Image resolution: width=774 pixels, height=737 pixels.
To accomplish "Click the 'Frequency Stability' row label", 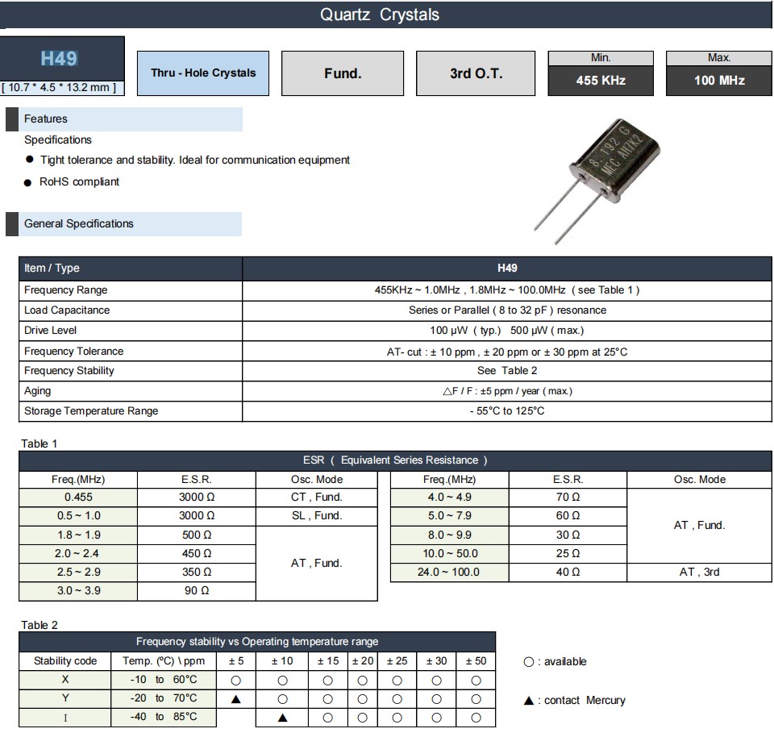I will [69, 371].
